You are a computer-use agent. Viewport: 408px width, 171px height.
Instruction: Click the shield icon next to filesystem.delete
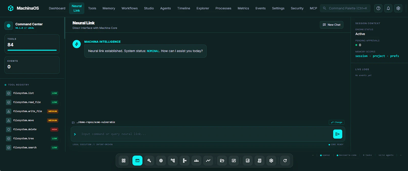click(9, 129)
